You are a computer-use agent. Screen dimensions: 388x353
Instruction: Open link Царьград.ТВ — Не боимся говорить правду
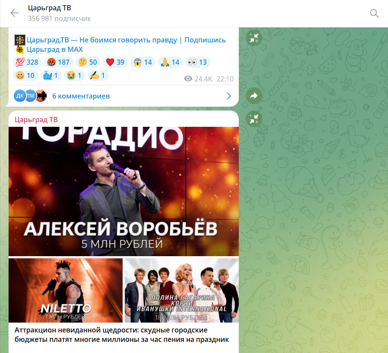[x=102, y=40]
